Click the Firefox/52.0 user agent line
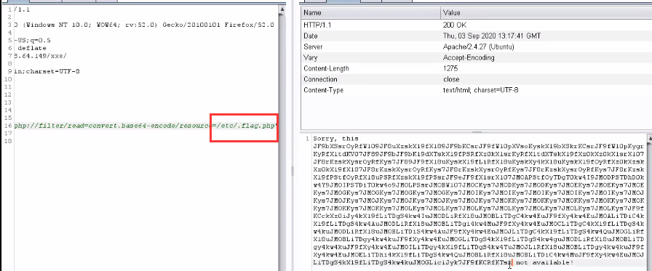This screenshot has width=652, height=271. pyautogui.click(x=144, y=25)
